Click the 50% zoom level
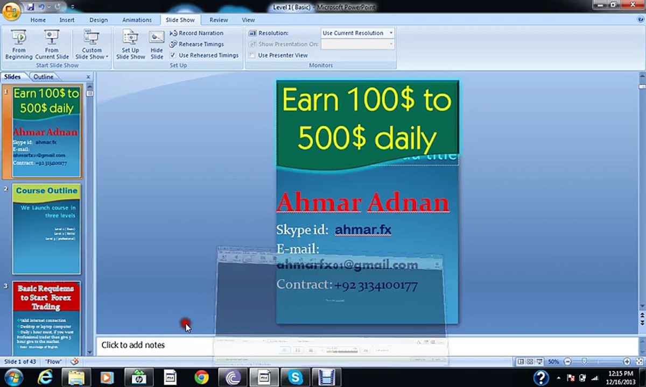646x387 pixels. (553, 362)
